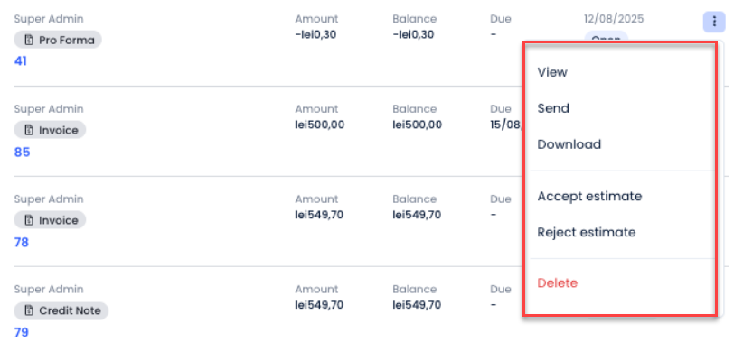Click the 12/08/2025 date text

(613, 19)
